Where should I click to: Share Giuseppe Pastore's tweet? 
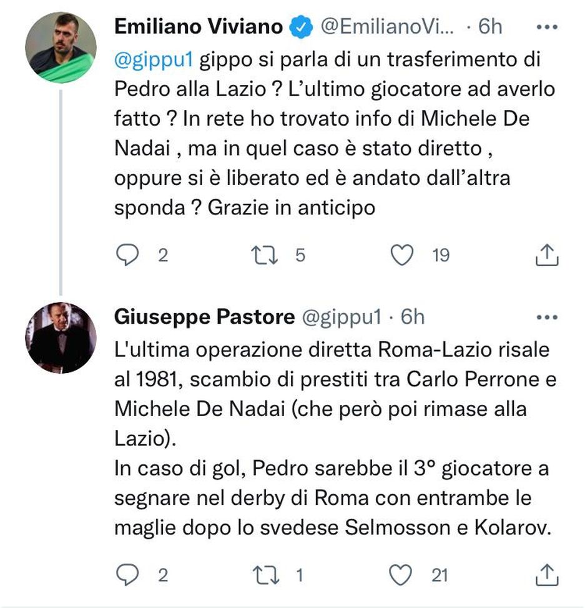pyautogui.click(x=546, y=574)
